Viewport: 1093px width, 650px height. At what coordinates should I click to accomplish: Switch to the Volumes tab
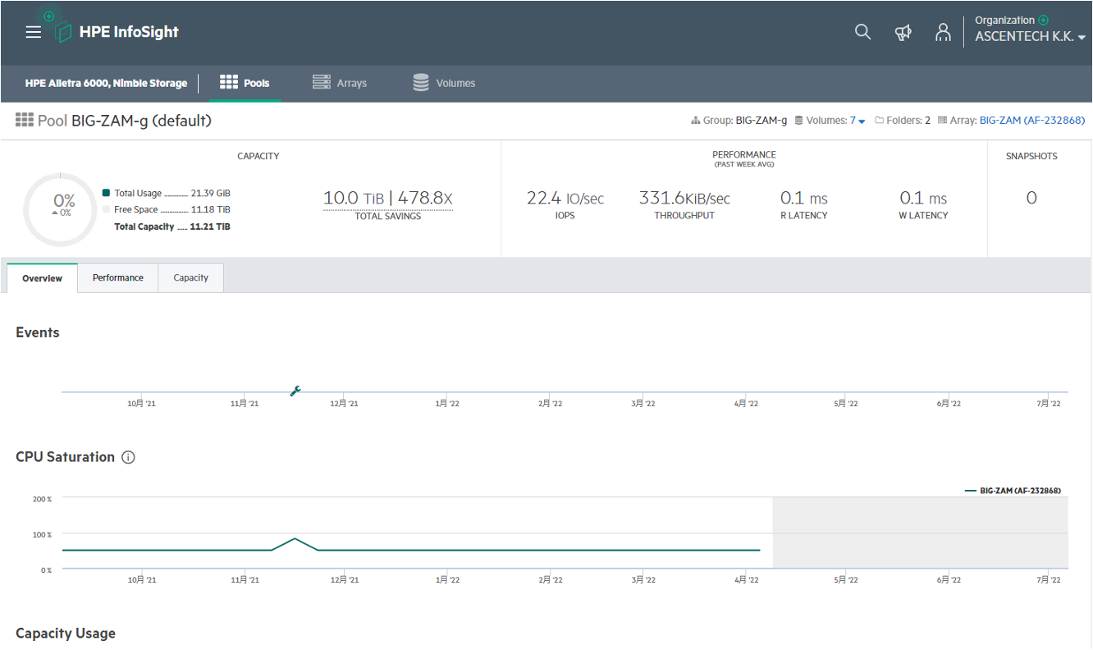pyautogui.click(x=444, y=83)
